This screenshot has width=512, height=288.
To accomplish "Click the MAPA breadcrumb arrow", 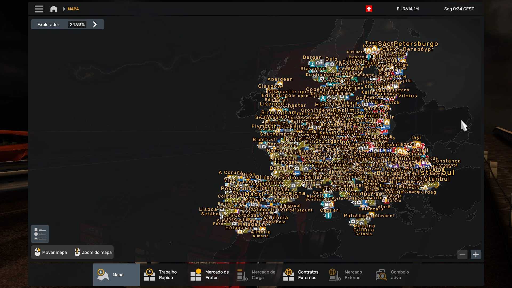I will [64, 9].
